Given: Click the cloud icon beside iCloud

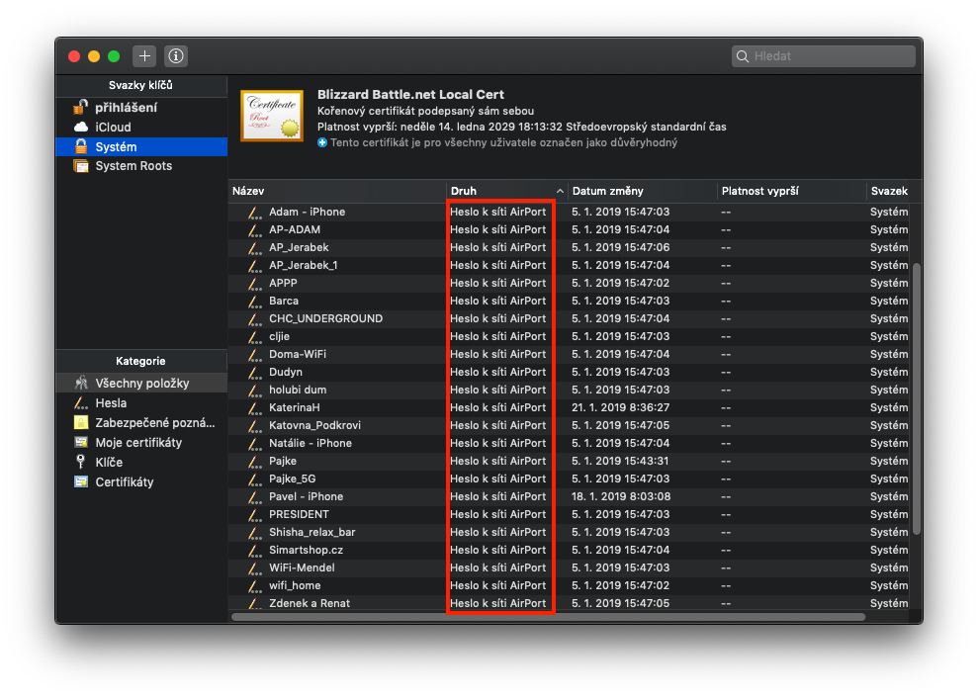Looking at the screenshot, I should 81,128.
